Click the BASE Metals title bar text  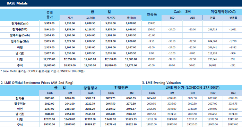point(17,3)
